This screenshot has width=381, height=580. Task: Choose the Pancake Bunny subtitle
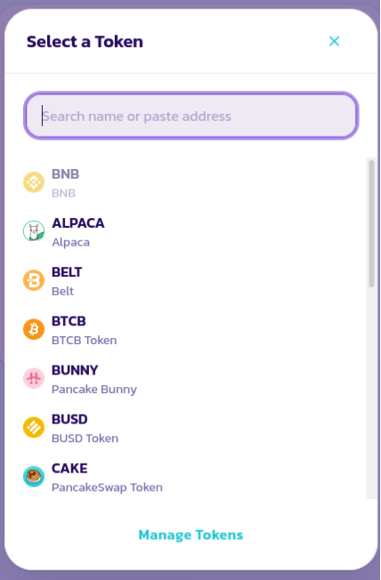tap(94, 390)
